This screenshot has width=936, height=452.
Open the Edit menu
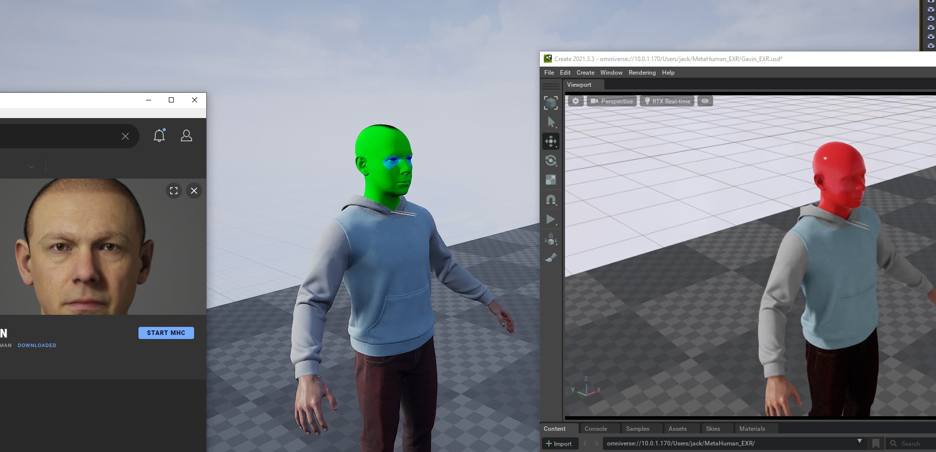point(565,73)
